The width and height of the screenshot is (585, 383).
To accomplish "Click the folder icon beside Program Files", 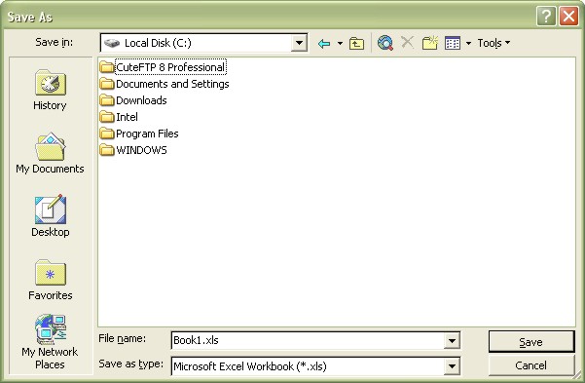I will pos(107,134).
